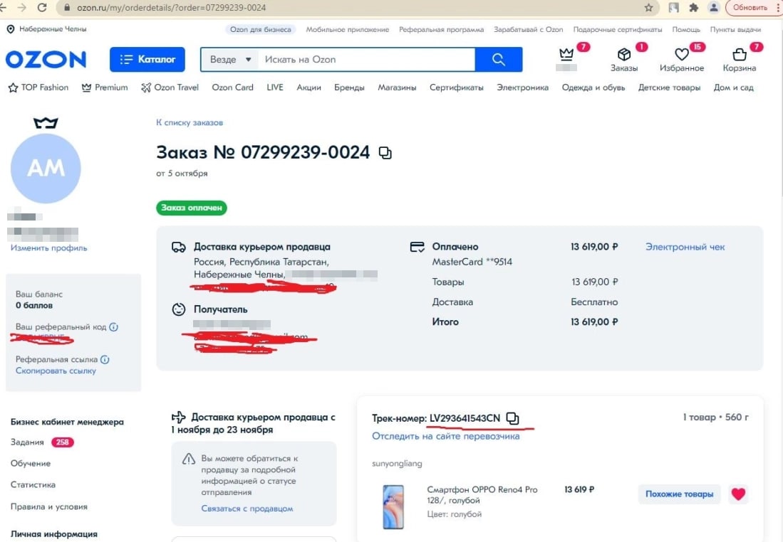
Task: Go to Детские товары menu item
Action: 669,87
